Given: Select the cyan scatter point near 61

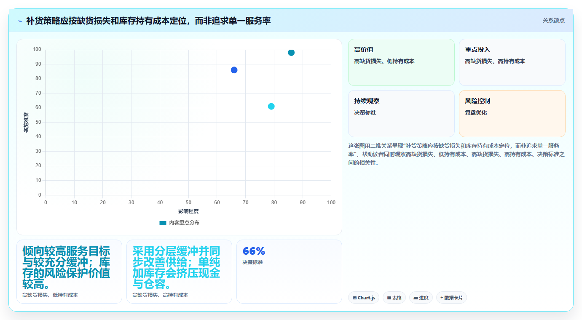Looking at the screenshot, I should [x=271, y=107].
